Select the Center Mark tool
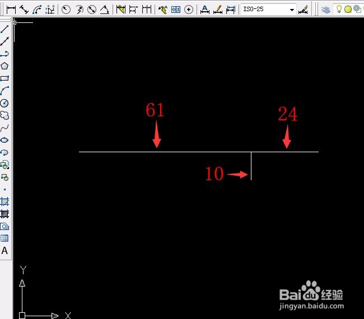364x319 pixels. 189,10
